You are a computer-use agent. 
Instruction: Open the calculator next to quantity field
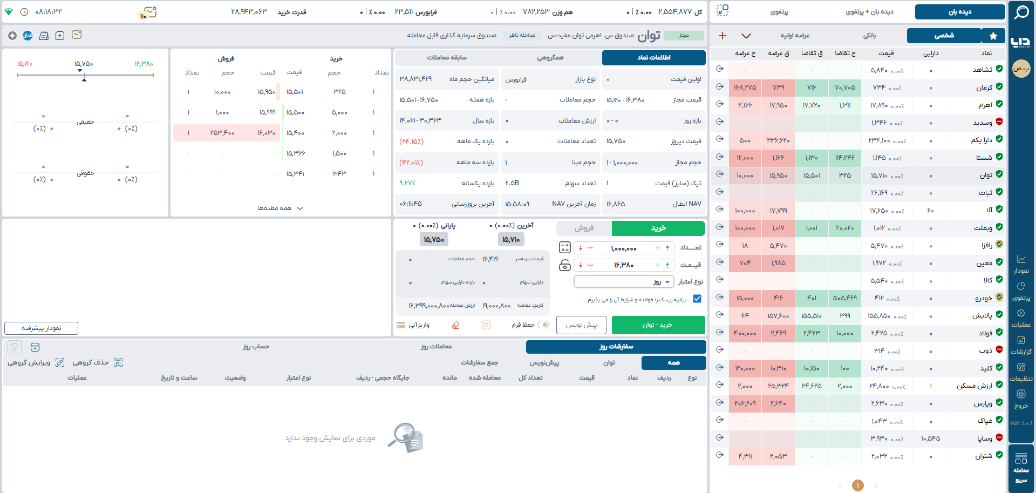coord(564,248)
